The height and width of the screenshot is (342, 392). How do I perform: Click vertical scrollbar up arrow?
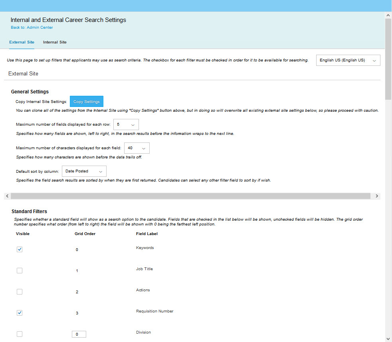point(388,15)
